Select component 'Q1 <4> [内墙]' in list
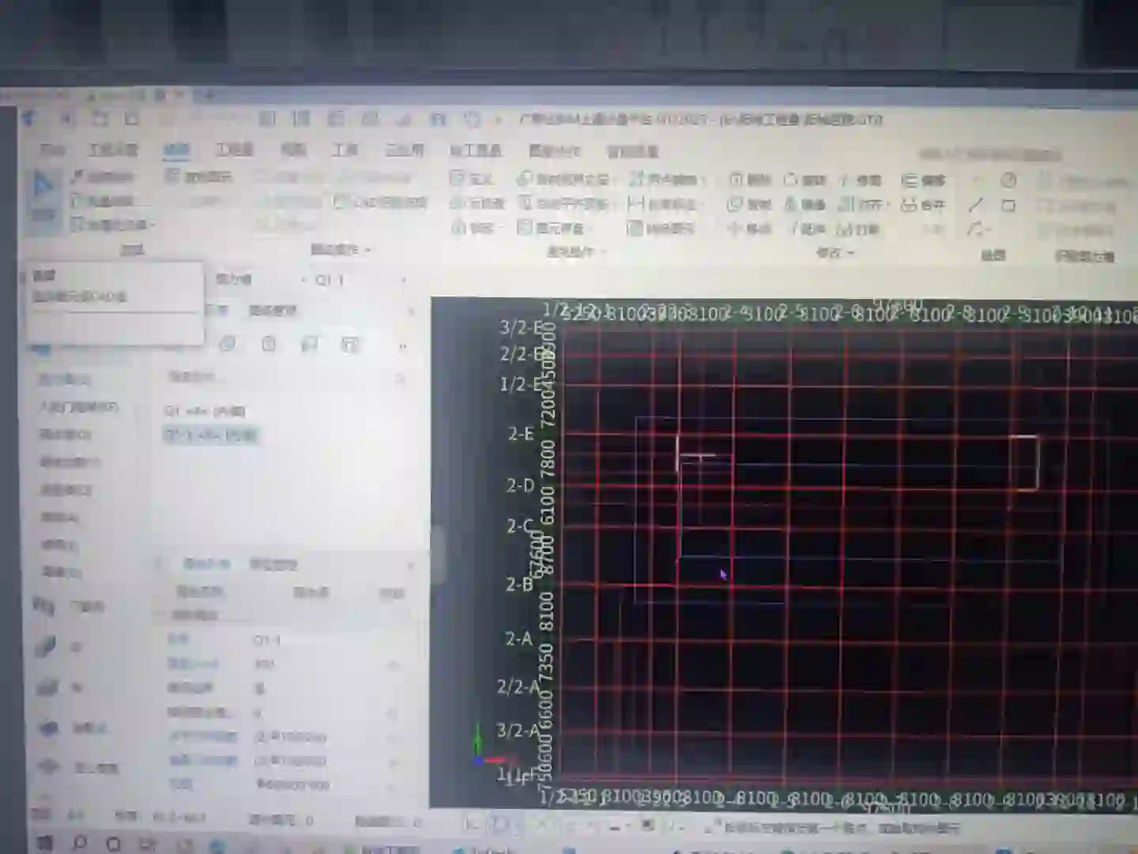This screenshot has width=1138, height=854. coord(205,411)
